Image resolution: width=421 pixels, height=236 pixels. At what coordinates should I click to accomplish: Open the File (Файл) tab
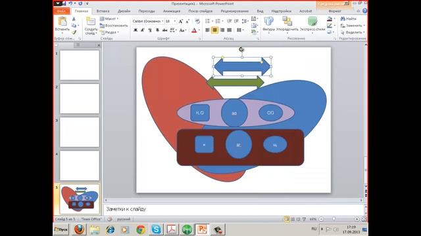61,11
